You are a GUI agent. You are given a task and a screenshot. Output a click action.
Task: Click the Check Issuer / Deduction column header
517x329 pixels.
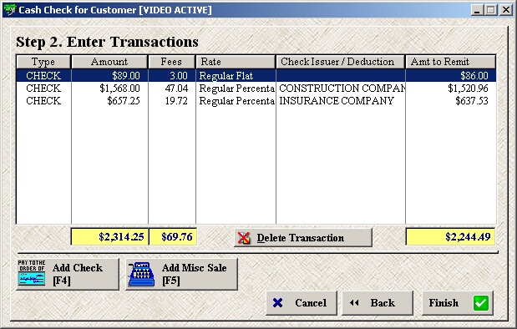pyautogui.click(x=340, y=62)
